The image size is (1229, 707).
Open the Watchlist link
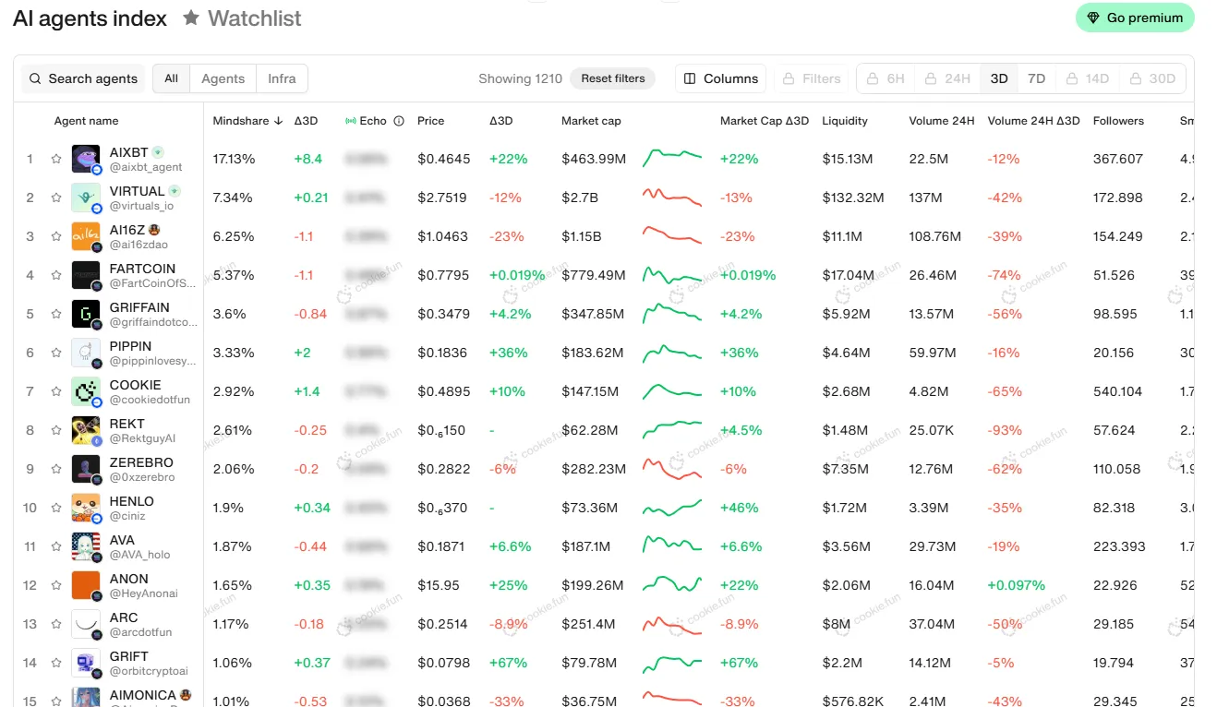tap(242, 18)
